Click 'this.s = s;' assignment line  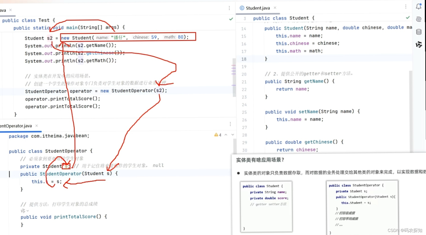(47, 182)
